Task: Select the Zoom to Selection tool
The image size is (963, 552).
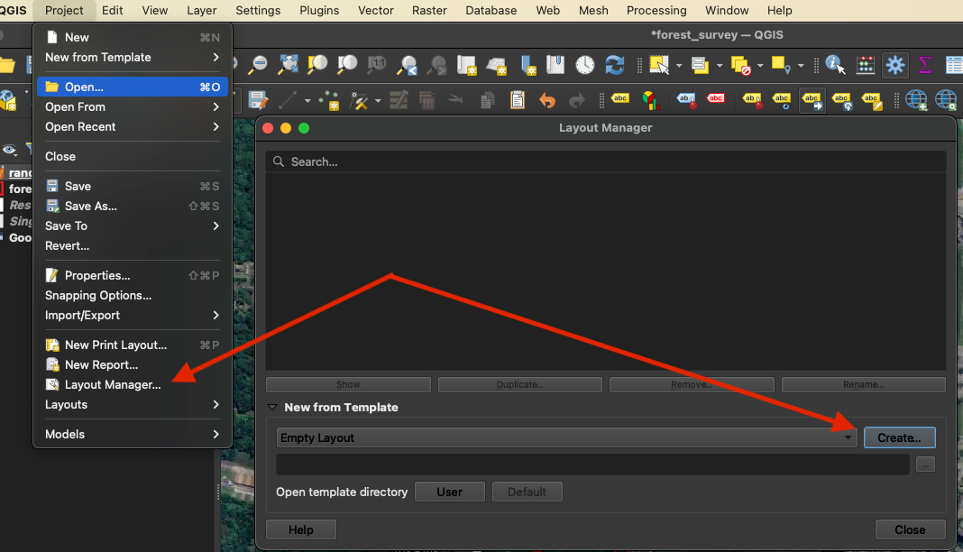Action: (318, 64)
